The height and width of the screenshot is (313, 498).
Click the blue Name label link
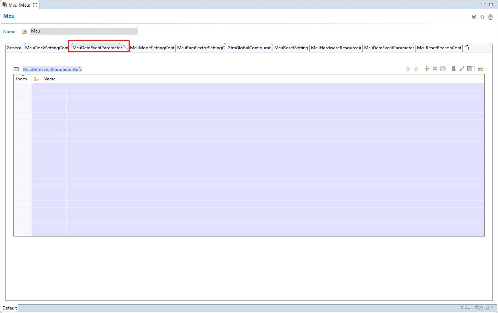click(x=9, y=32)
